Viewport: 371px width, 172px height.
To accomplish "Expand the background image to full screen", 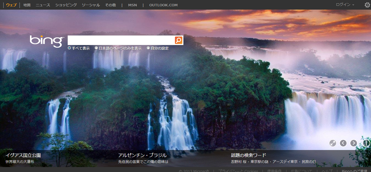I will click(333, 143).
